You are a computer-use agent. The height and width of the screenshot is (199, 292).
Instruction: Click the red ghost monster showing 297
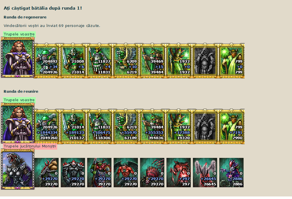[178, 173]
